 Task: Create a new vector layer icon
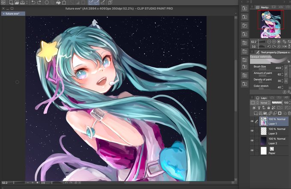coord(260,113)
